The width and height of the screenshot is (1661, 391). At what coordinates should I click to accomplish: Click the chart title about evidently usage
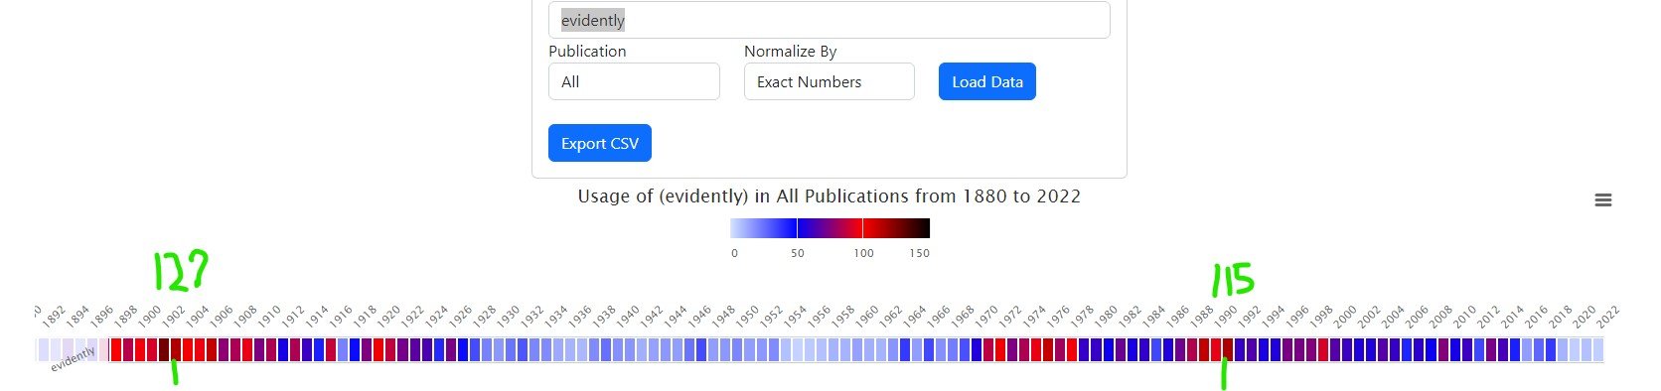pos(829,196)
